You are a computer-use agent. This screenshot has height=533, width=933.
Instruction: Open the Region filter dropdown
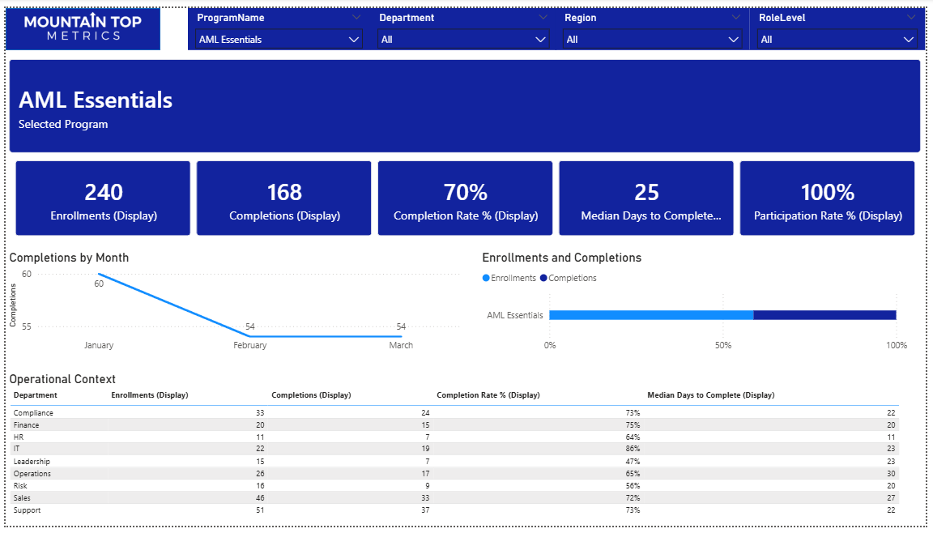click(x=653, y=40)
